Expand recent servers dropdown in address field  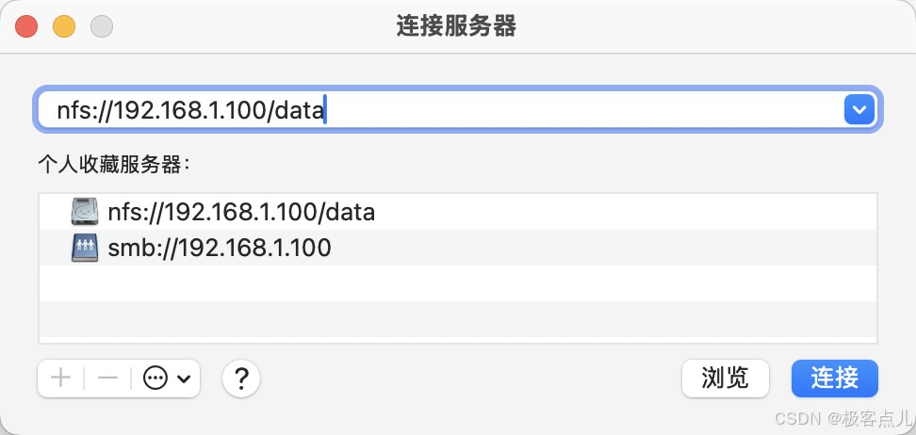coord(858,110)
